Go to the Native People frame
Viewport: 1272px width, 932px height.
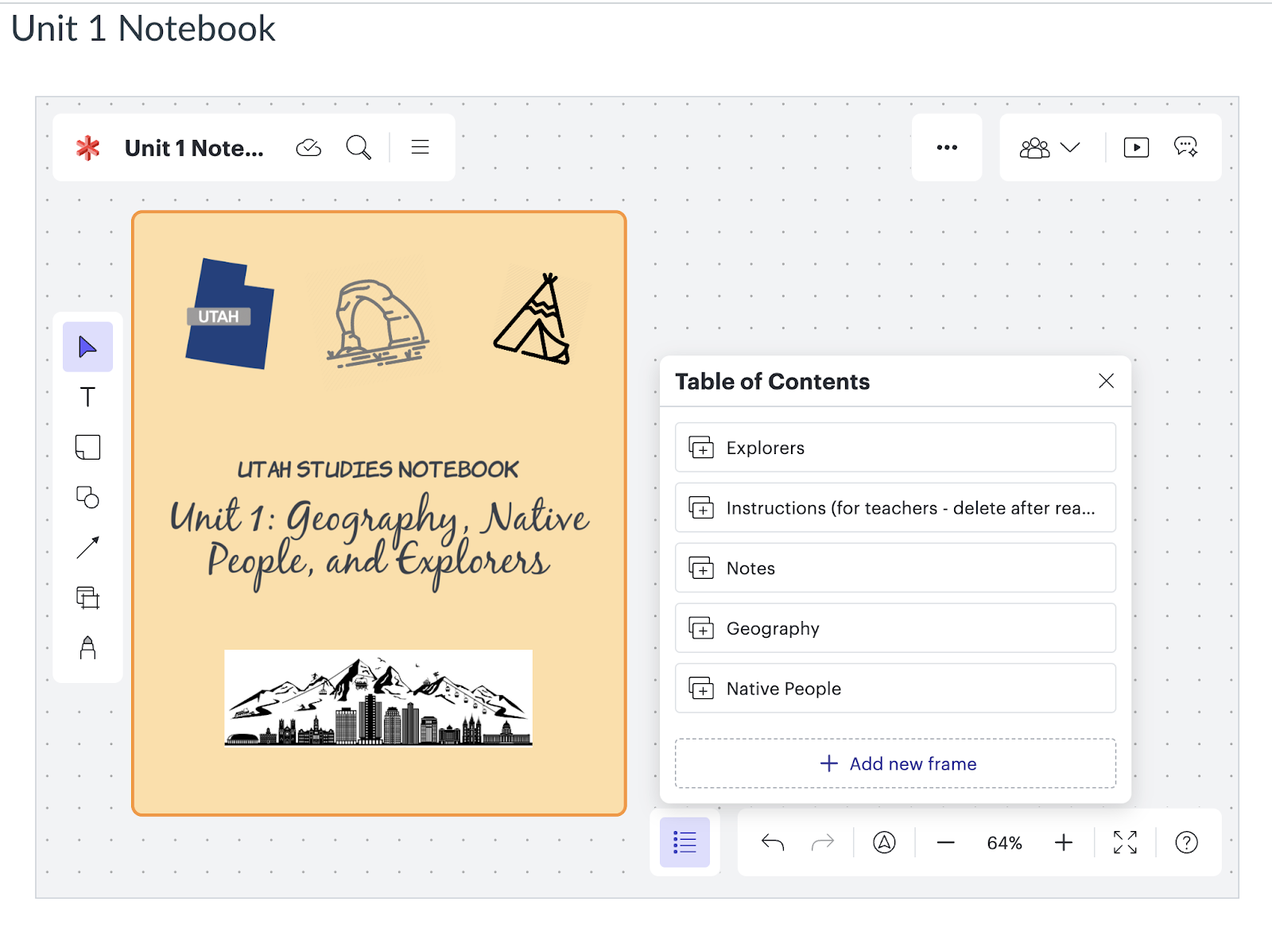[x=895, y=689]
